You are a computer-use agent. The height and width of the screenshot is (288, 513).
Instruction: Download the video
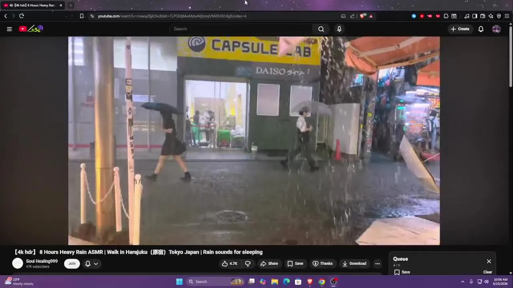pos(354,264)
